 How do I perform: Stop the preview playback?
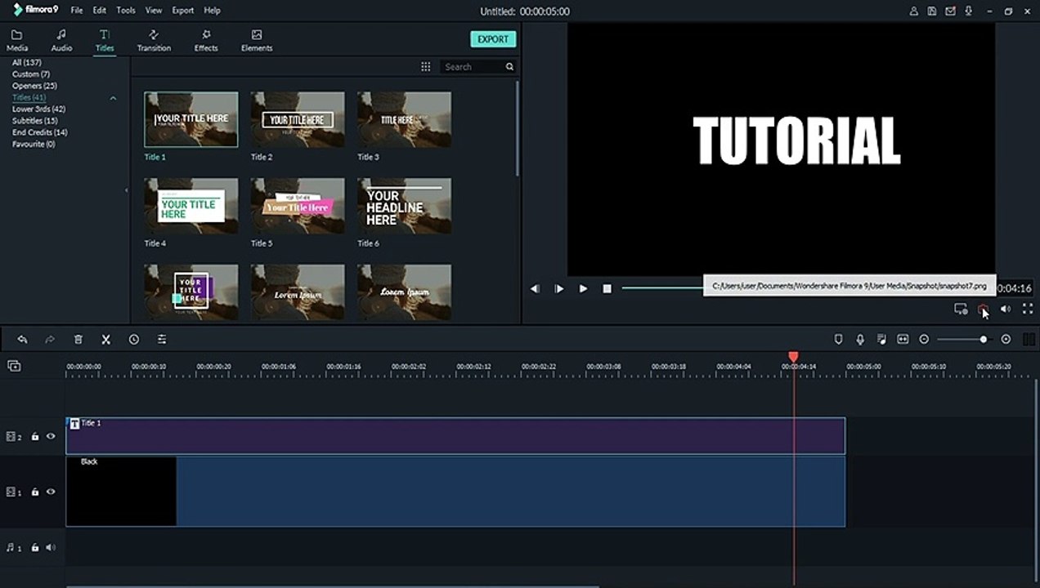click(607, 288)
